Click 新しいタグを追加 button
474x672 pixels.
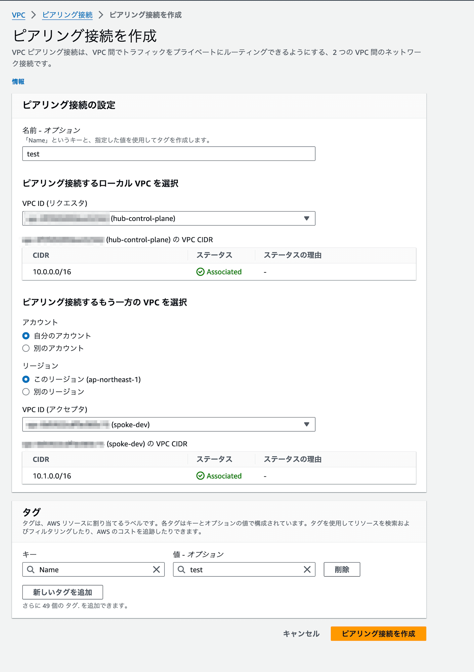[62, 592]
